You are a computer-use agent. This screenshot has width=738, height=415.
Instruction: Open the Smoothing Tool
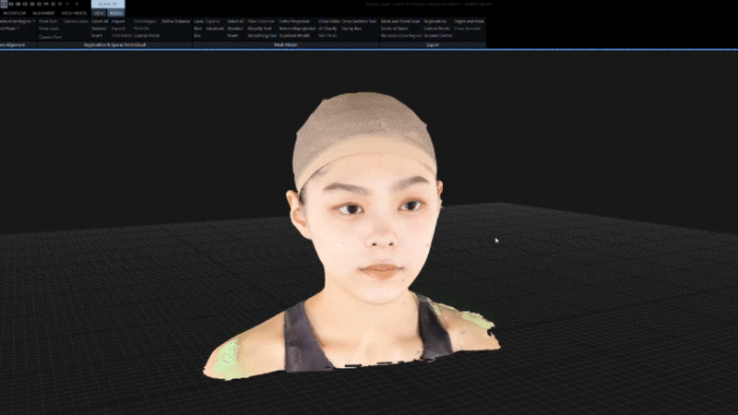262,36
